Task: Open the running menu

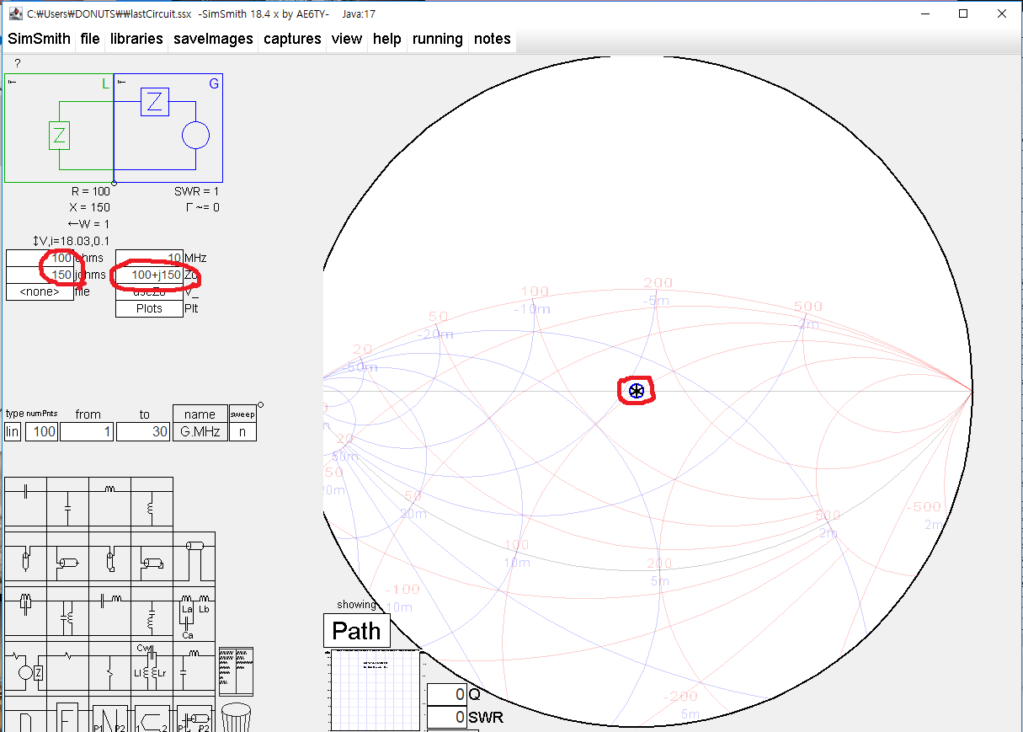Action: (438, 39)
